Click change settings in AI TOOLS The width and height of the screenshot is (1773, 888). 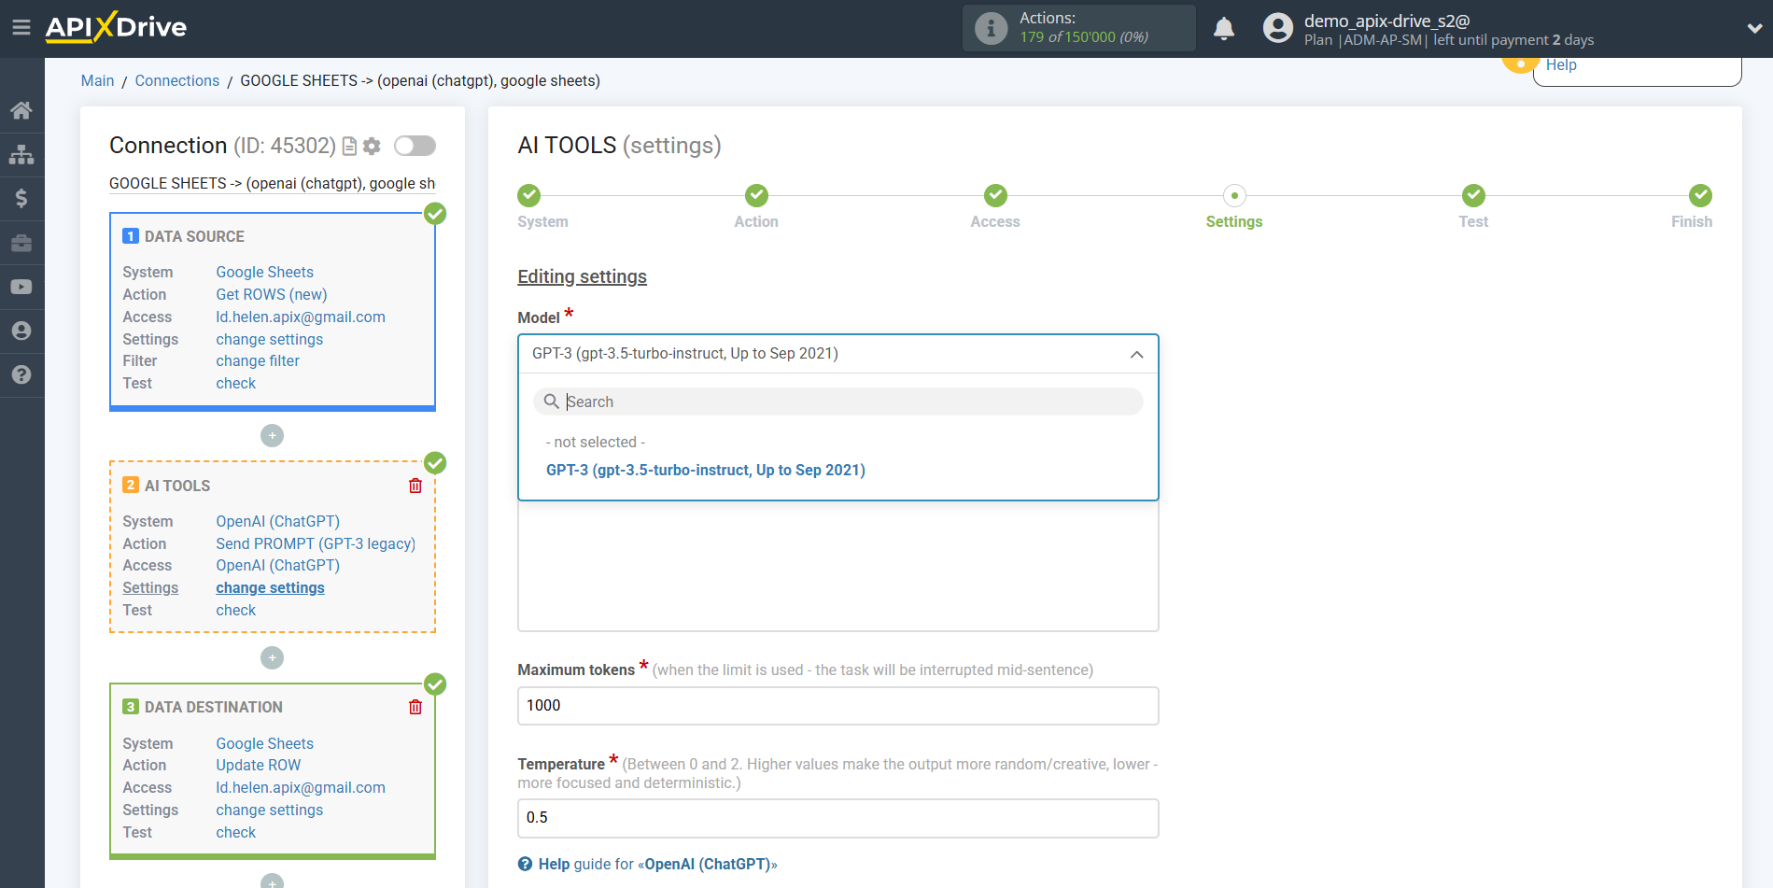tap(271, 587)
